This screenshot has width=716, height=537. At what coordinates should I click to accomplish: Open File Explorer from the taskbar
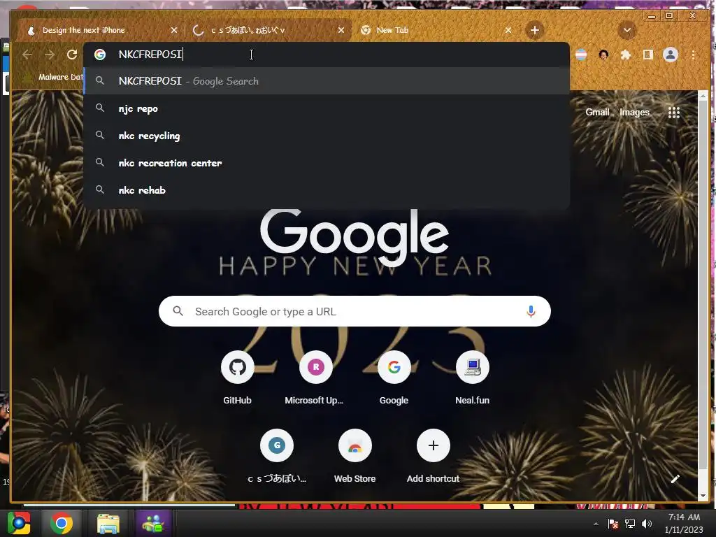point(108,523)
